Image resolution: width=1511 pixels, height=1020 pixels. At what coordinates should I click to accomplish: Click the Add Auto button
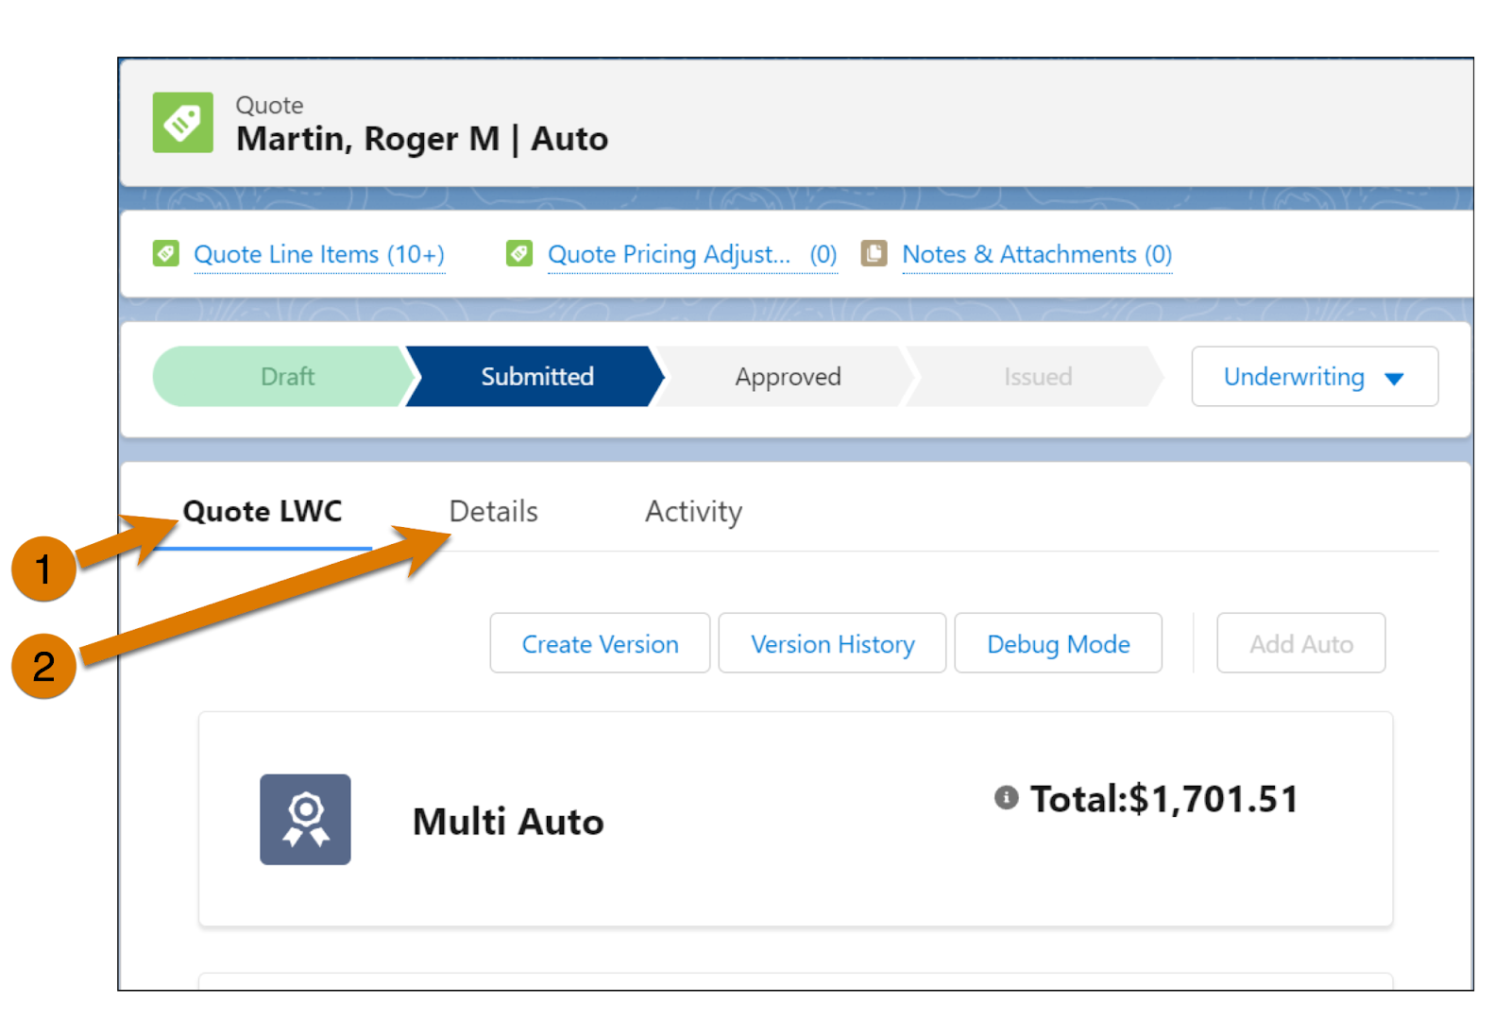tap(1301, 643)
